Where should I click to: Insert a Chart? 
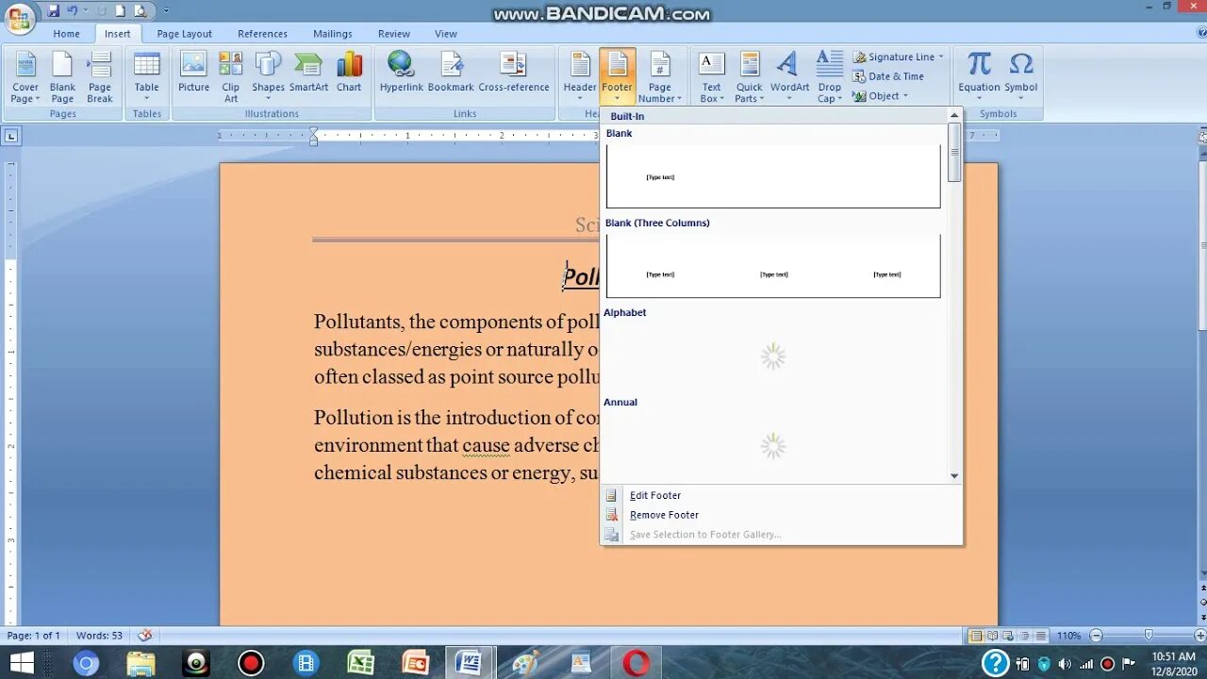[x=349, y=73]
